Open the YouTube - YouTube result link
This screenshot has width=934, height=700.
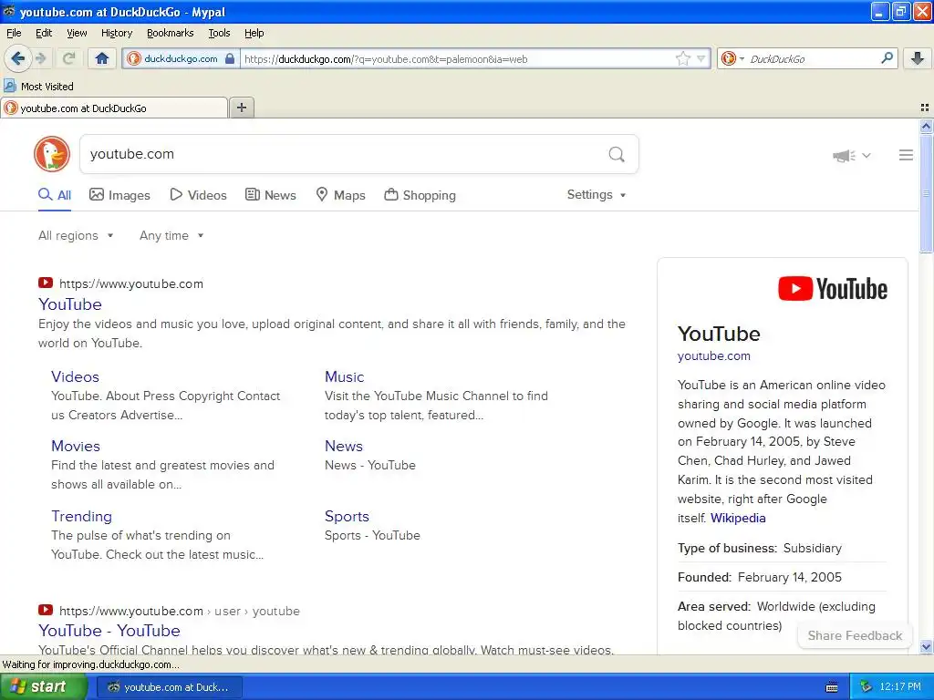(109, 631)
